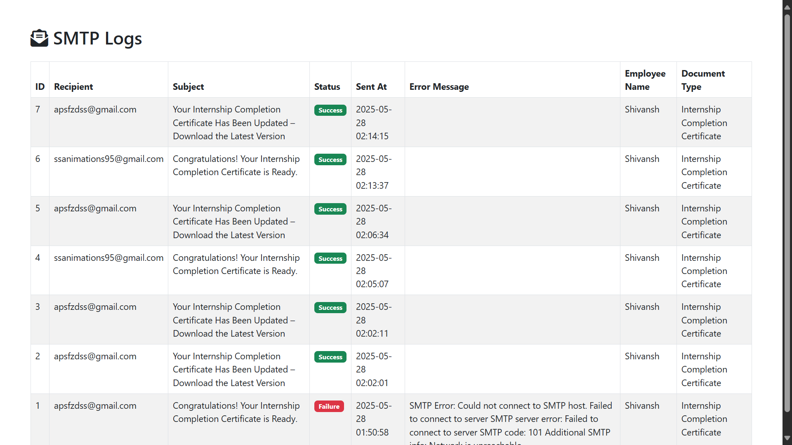Click the Document Type column header
The width and height of the screenshot is (792, 445).
coord(702,80)
